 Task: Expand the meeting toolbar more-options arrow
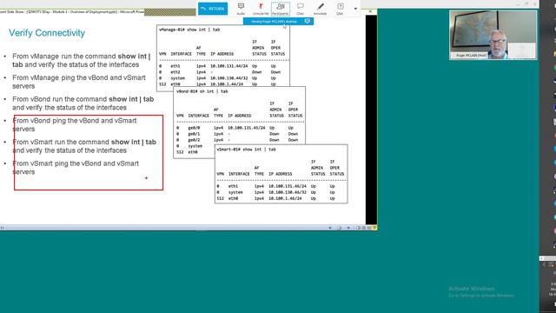pyautogui.click(x=355, y=9)
